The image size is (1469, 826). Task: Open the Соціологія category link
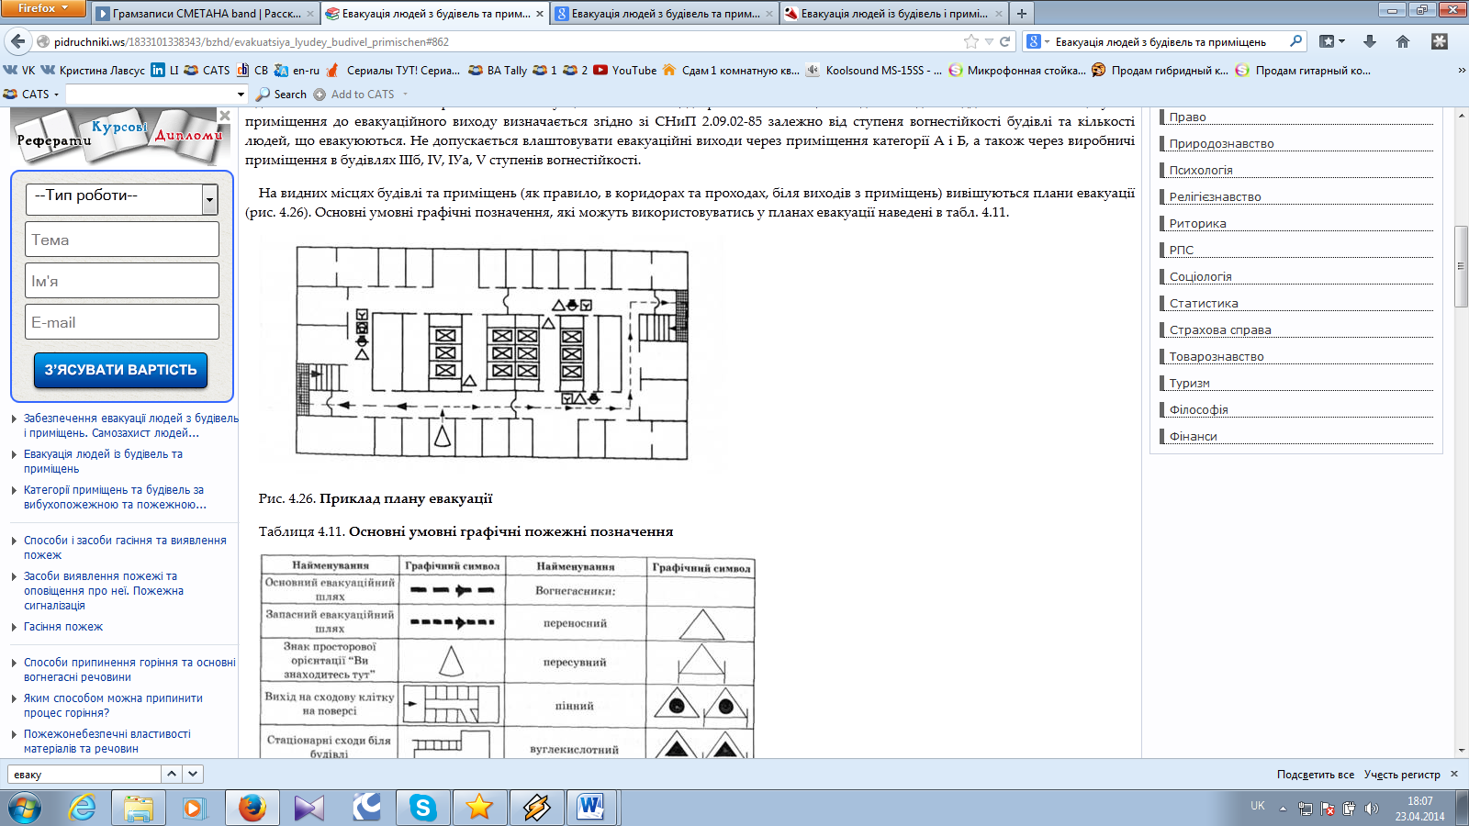click(x=1200, y=276)
